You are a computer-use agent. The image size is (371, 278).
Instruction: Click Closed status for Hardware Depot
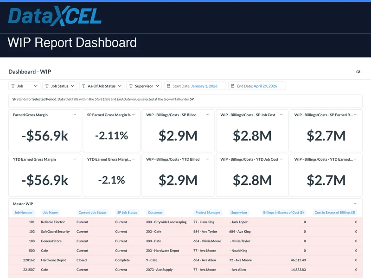[x=82, y=260]
